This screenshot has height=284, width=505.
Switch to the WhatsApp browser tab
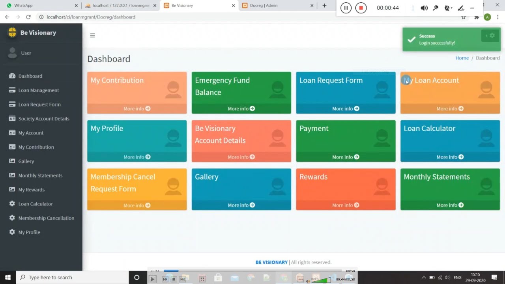tap(41, 6)
